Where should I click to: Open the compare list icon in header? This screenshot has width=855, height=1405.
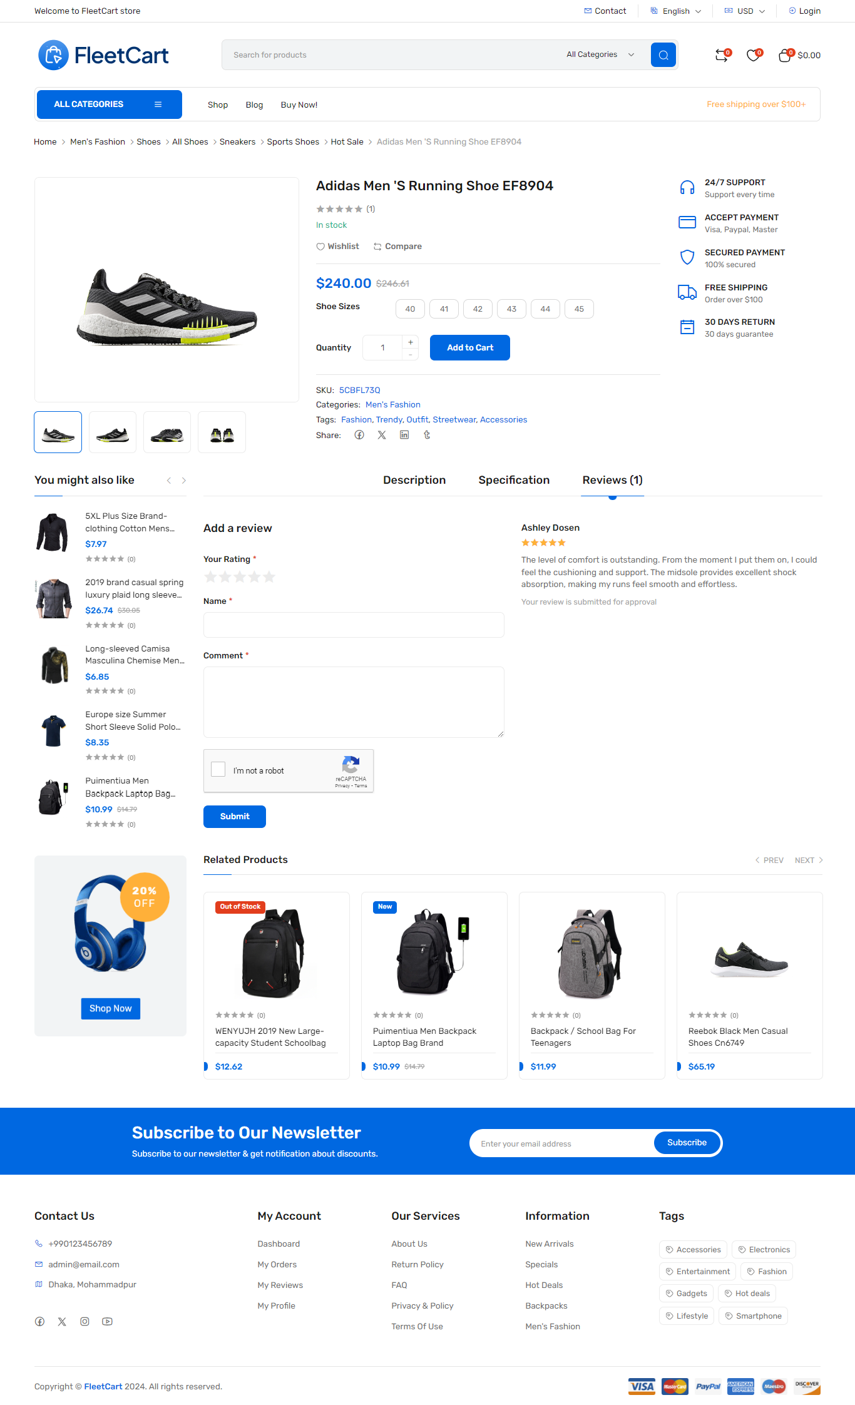pyautogui.click(x=722, y=56)
